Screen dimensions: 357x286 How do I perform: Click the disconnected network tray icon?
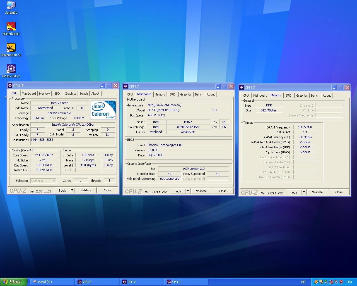pos(331,282)
